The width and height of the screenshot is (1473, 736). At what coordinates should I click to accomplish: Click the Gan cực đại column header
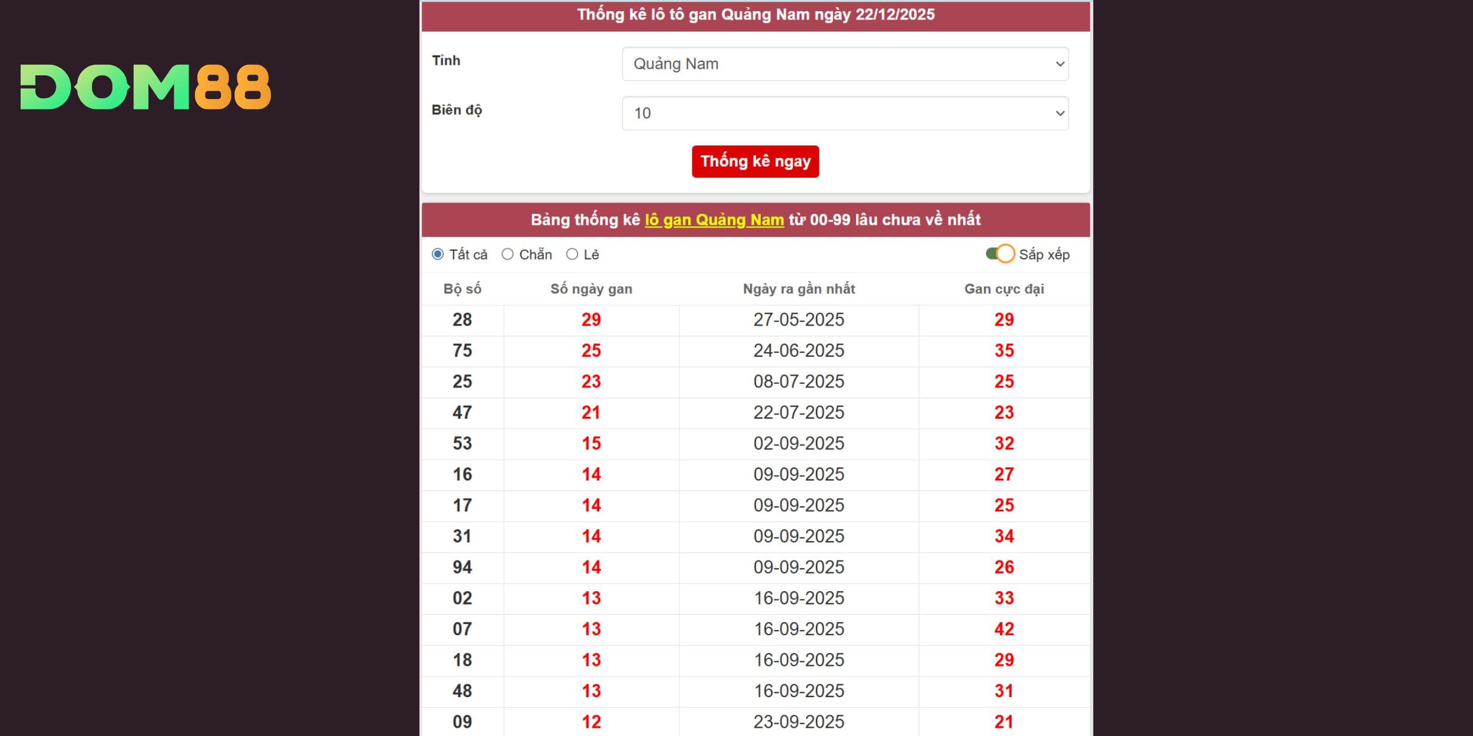[1004, 289]
